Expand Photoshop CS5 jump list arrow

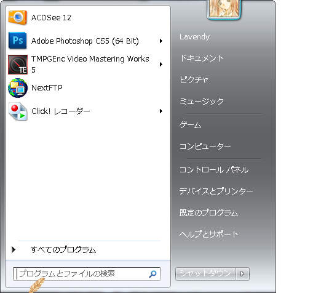161,41
